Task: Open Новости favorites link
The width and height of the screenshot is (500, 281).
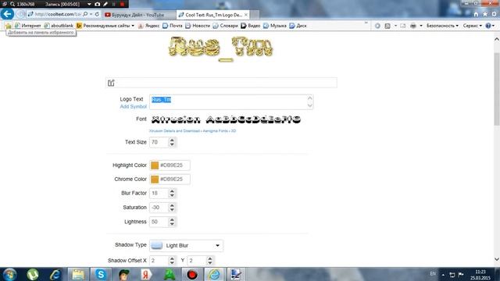Action: [x=198, y=26]
